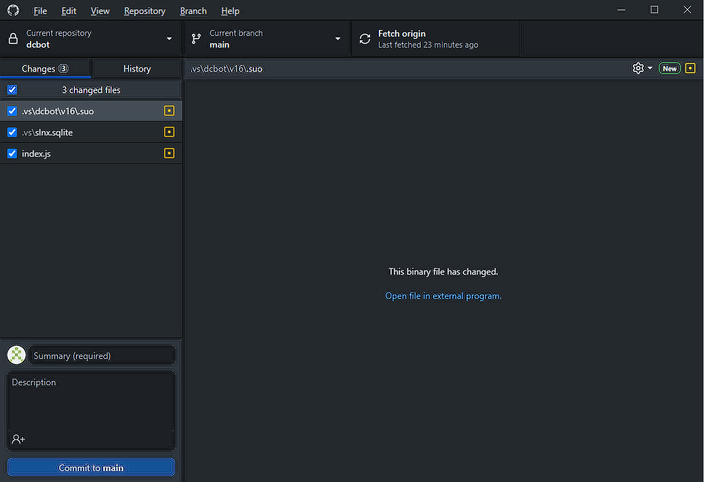Uncheck the .vs\dcbot\v16\.suo file checkbox

pyautogui.click(x=12, y=111)
